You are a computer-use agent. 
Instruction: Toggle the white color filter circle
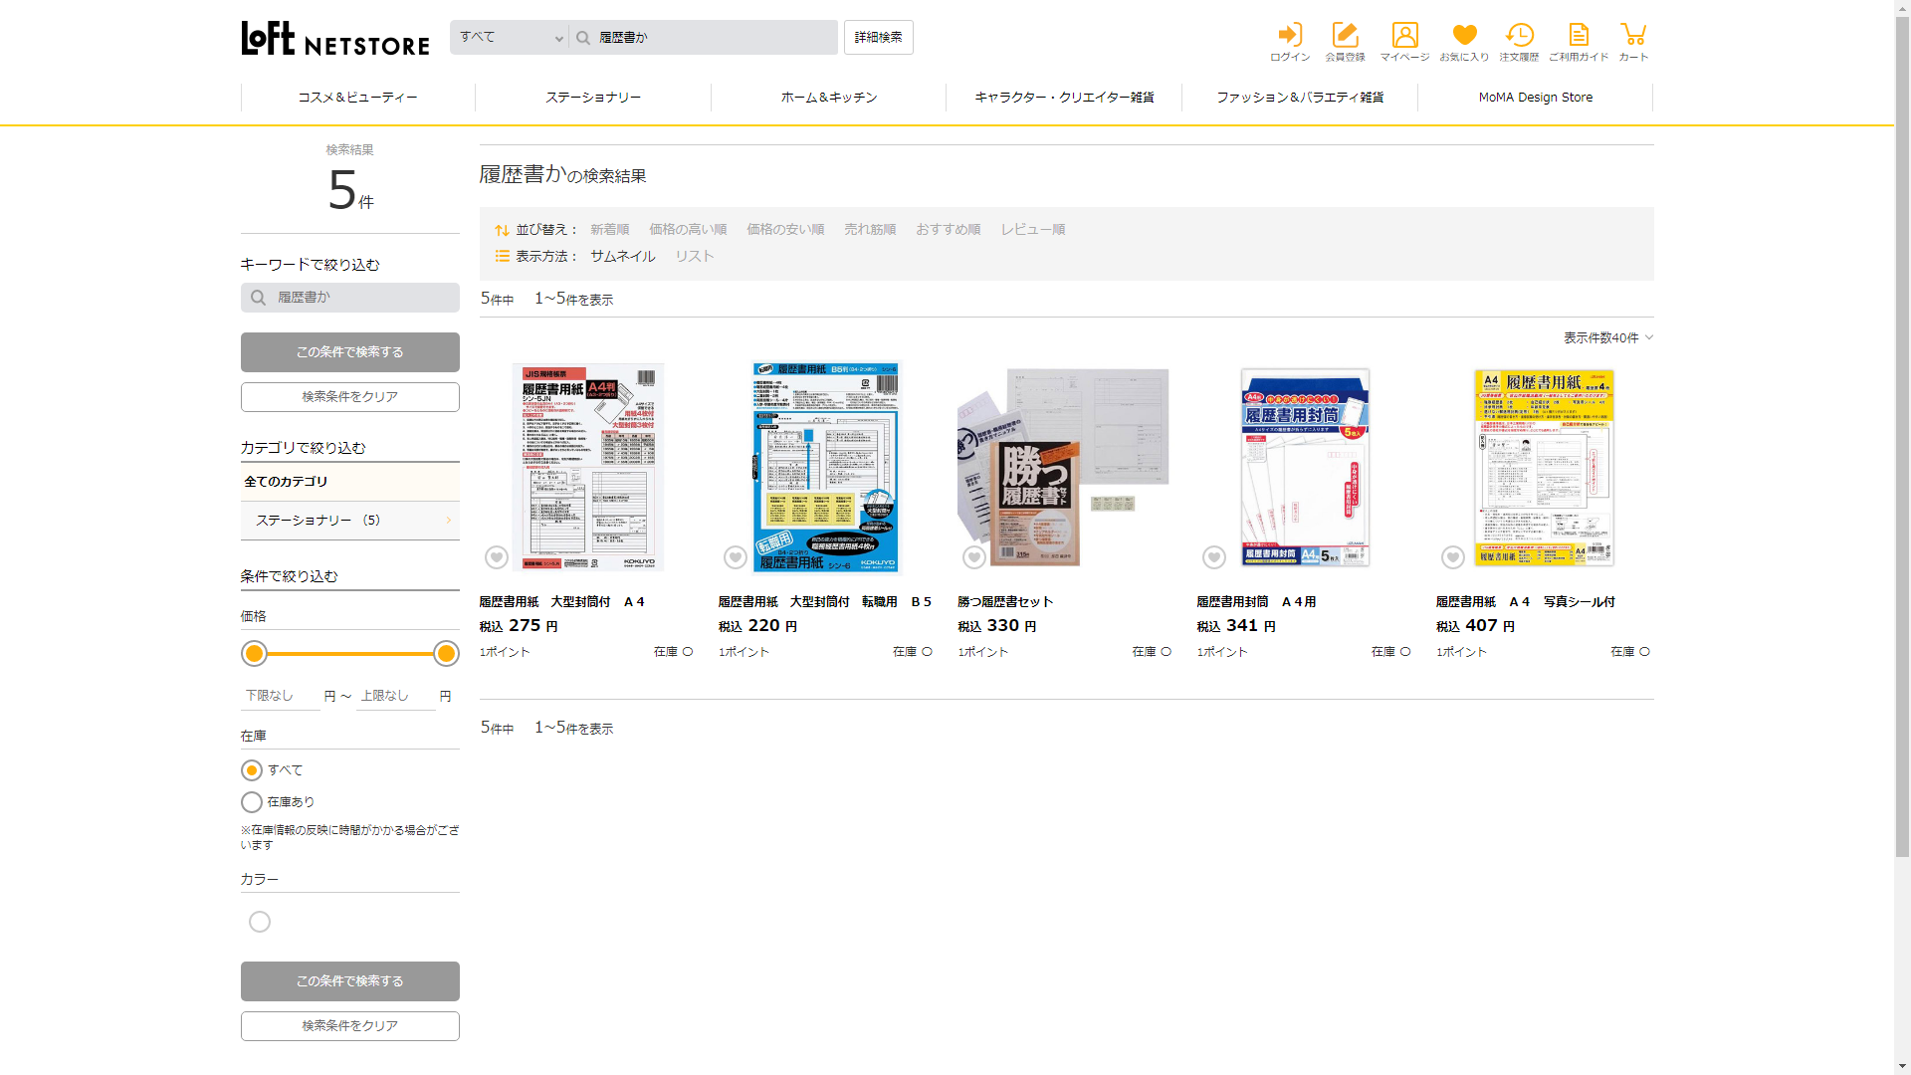tap(260, 922)
